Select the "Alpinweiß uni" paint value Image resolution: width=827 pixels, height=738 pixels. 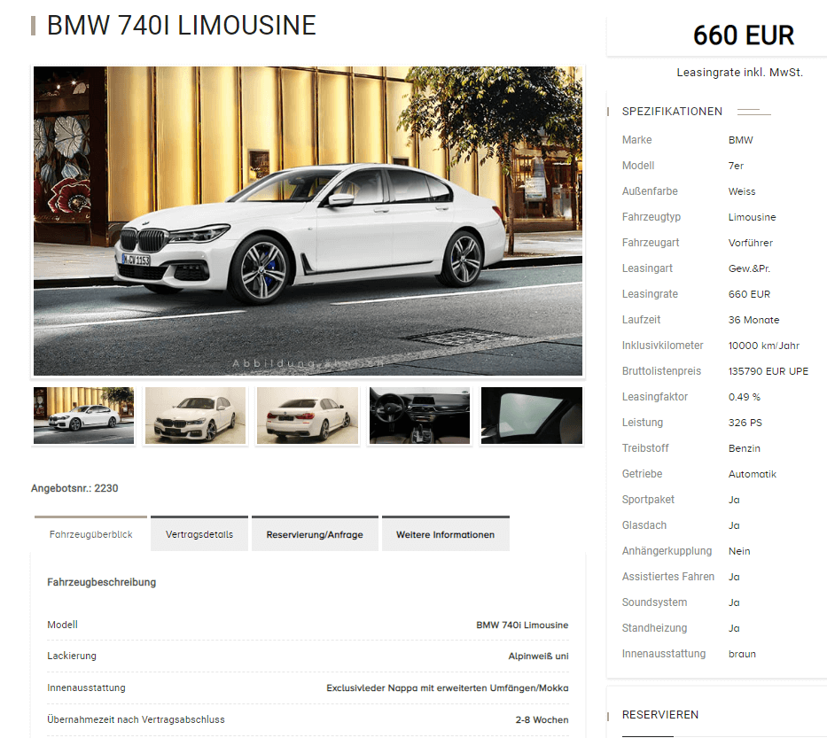539,656
